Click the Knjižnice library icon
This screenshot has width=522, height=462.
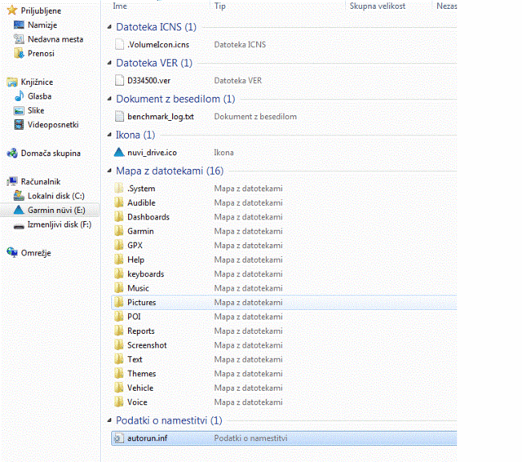(x=12, y=82)
